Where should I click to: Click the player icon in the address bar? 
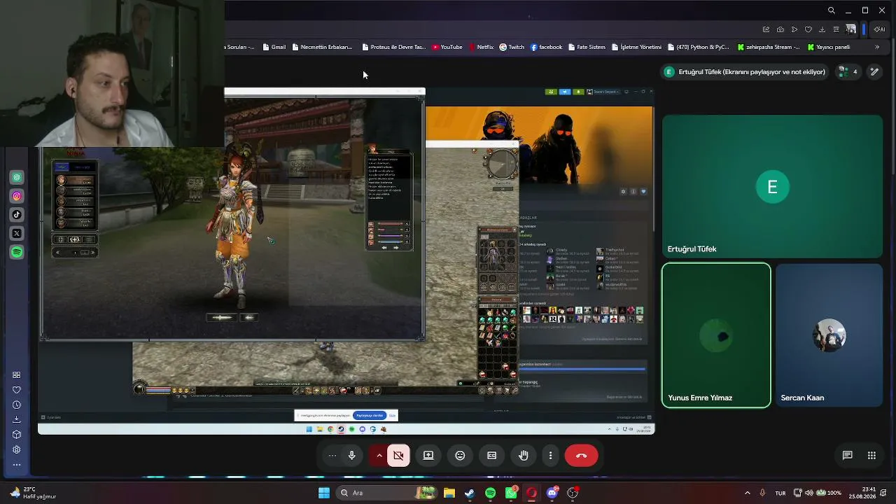[x=794, y=29]
